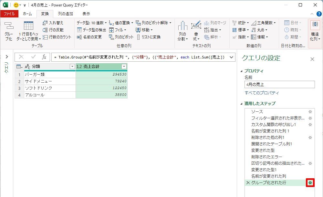Image resolution: width=323 pixels, height=197 pixels.
Task: Collapse the 適用したステップ section
Action: pyautogui.click(x=242, y=104)
